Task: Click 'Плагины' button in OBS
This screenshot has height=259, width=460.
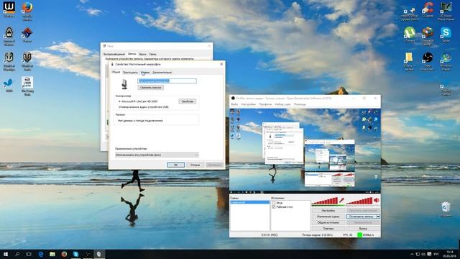Action: click(328, 228)
